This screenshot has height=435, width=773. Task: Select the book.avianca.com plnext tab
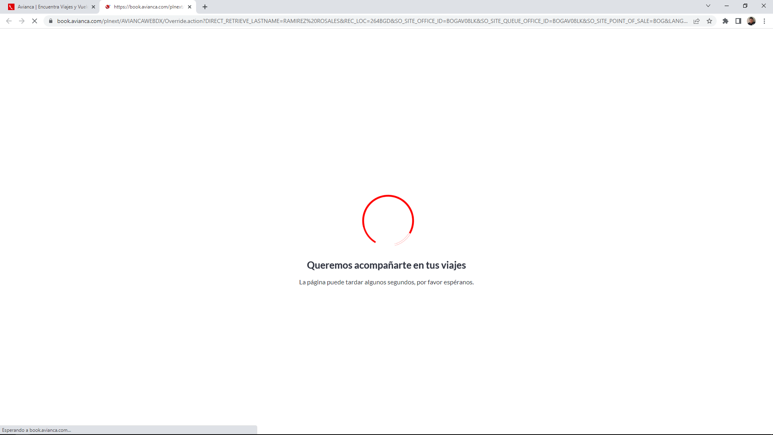pyautogui.click(x=148, y=7)
